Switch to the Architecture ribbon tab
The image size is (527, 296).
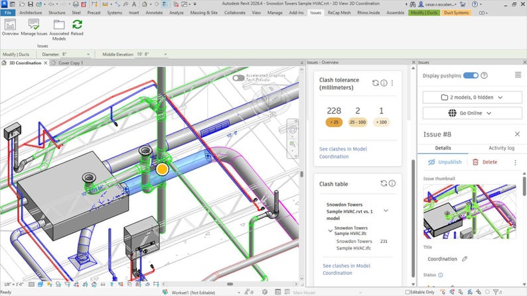(x=31, y=13)
